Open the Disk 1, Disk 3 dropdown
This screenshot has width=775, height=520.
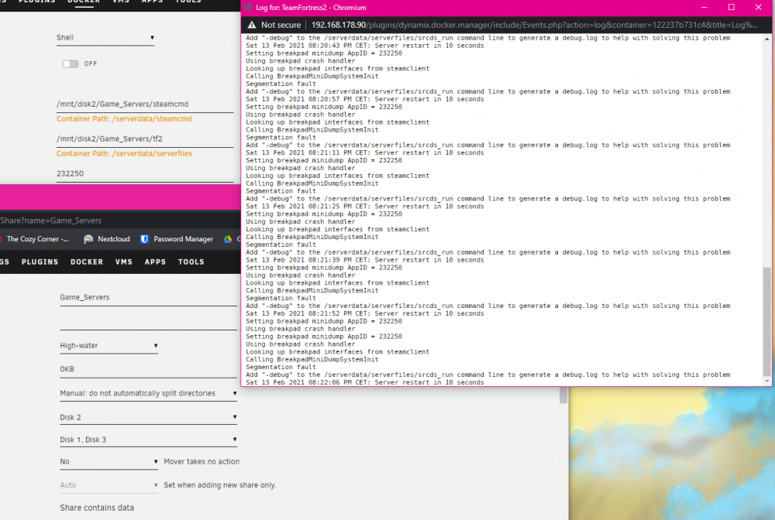(148, 440)
